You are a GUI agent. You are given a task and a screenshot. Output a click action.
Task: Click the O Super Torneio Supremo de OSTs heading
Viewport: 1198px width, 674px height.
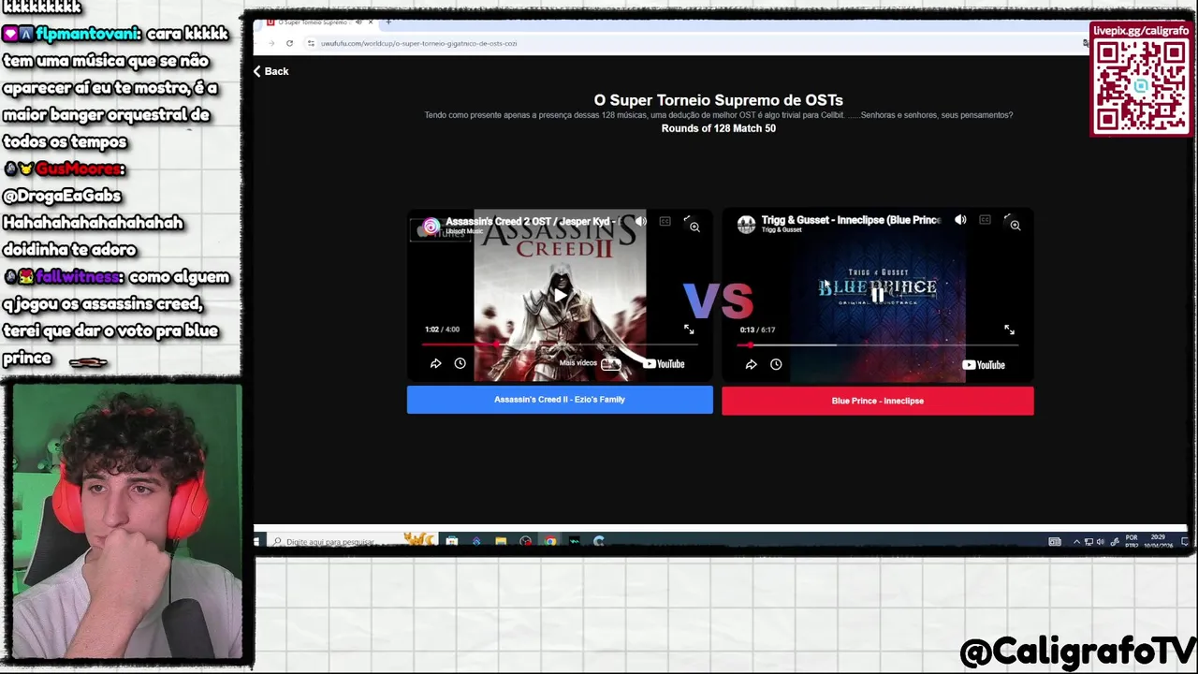tap(719, 100)
